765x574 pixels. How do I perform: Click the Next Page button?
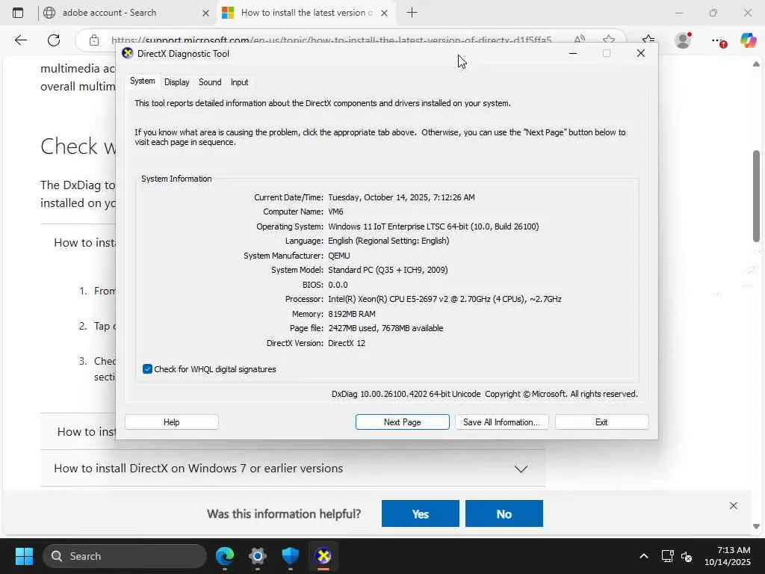tap(402, 422)
